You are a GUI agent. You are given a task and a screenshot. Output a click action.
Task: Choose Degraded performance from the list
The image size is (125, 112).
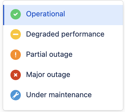[x=63, y=34]
